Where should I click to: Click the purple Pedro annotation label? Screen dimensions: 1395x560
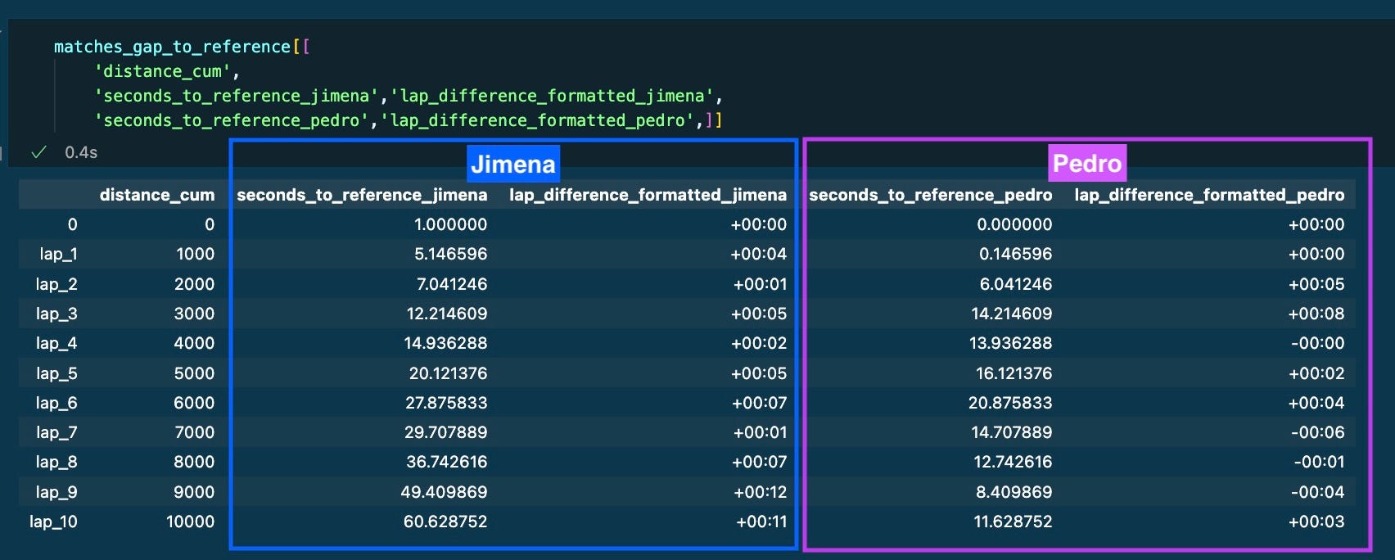point(1087,164)
